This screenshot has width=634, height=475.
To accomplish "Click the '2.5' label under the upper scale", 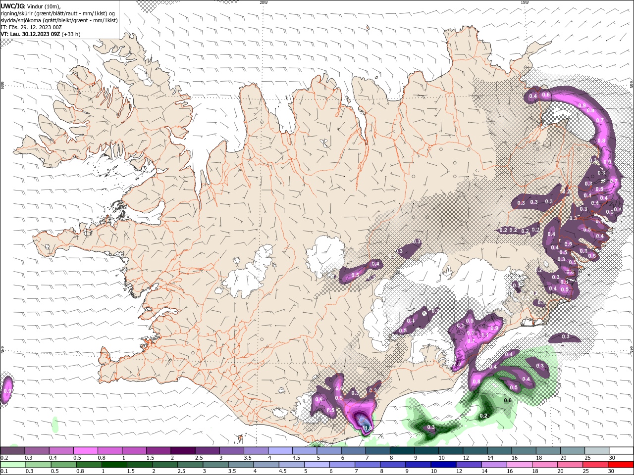I will coord(198,458).
